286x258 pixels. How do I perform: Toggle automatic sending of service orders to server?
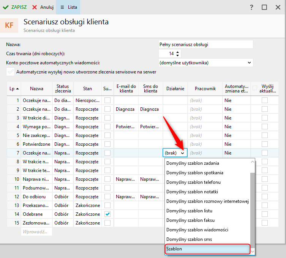[10, 72]
